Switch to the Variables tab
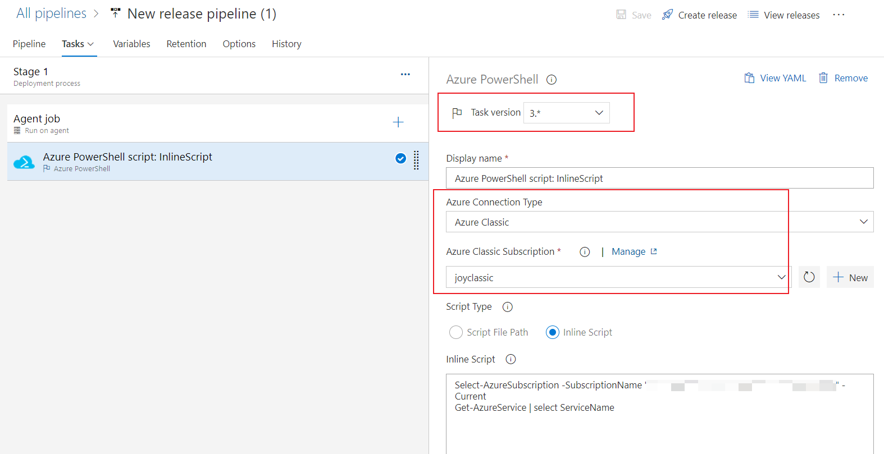 (131, 44)
